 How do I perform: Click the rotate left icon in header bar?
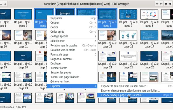click(157, 4)
